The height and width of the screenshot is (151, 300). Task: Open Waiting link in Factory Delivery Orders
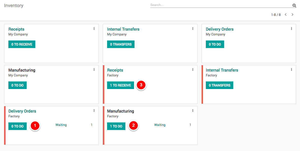point(61,125)
